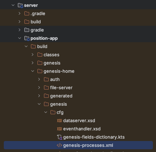
Task: Select genesis-fields-dictionary.kts file
Action: (x=94, y=137)
